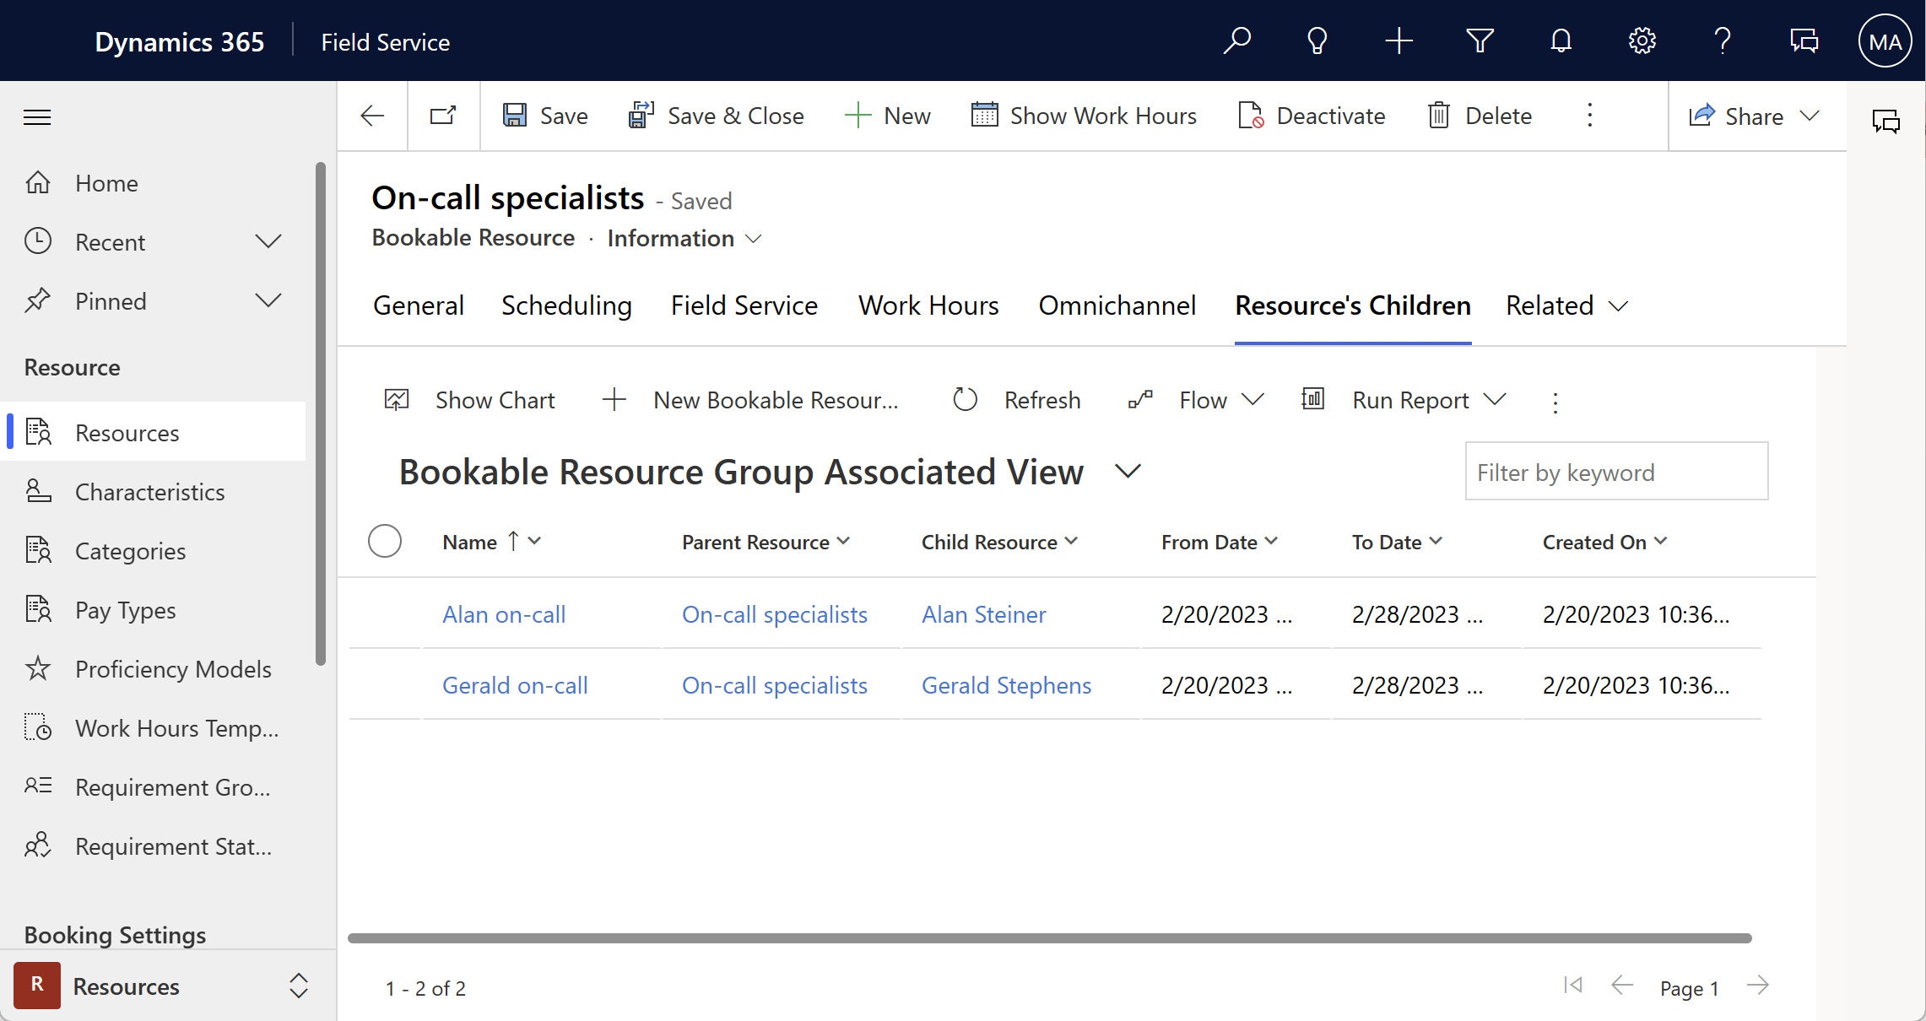Click the Filter by keyword input field

pos(1616,473)
